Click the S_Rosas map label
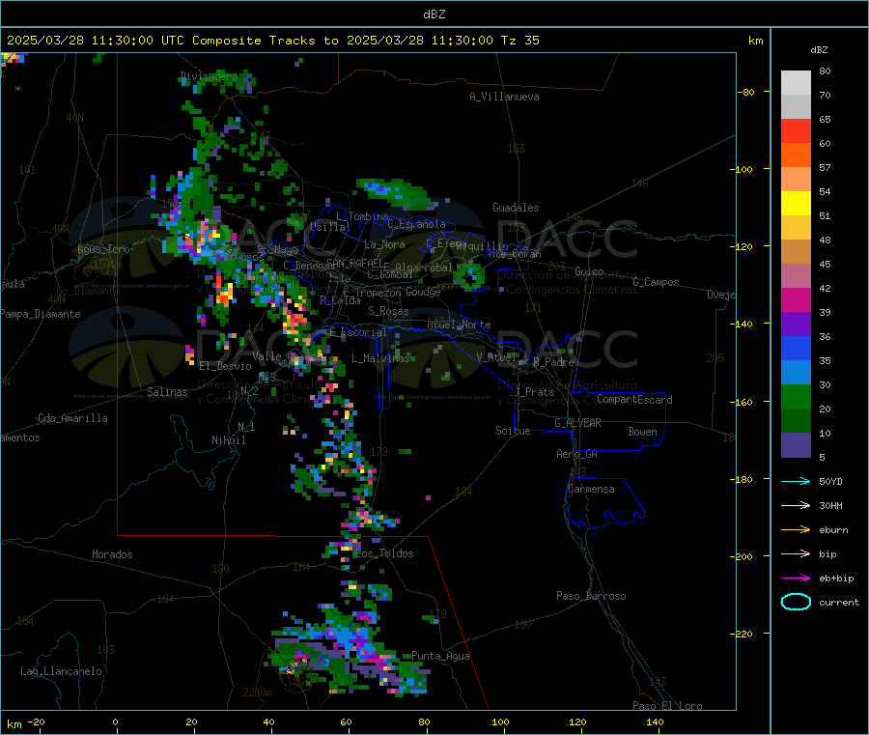869x735 pixels. coord(388,311)
